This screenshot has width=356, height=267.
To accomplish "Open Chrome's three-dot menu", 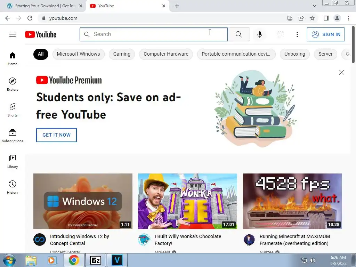I will [348, 18].
